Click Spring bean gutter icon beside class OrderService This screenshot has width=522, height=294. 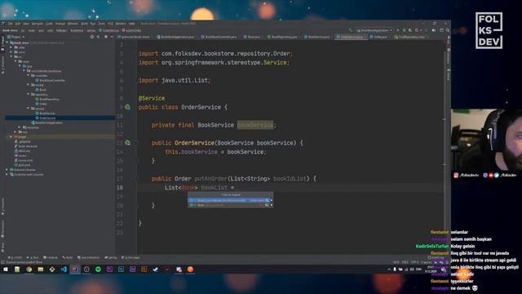tap(127, 107)
